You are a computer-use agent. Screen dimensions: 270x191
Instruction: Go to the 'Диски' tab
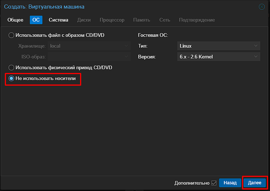click(84, 20)
